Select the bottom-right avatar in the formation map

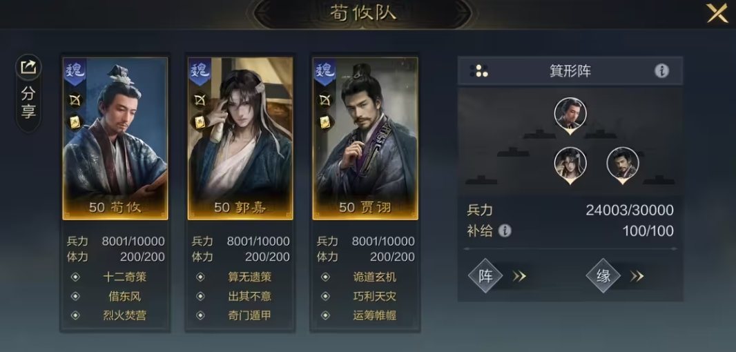click(x=622, y=165)
